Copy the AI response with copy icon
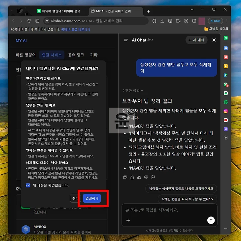 125,177
